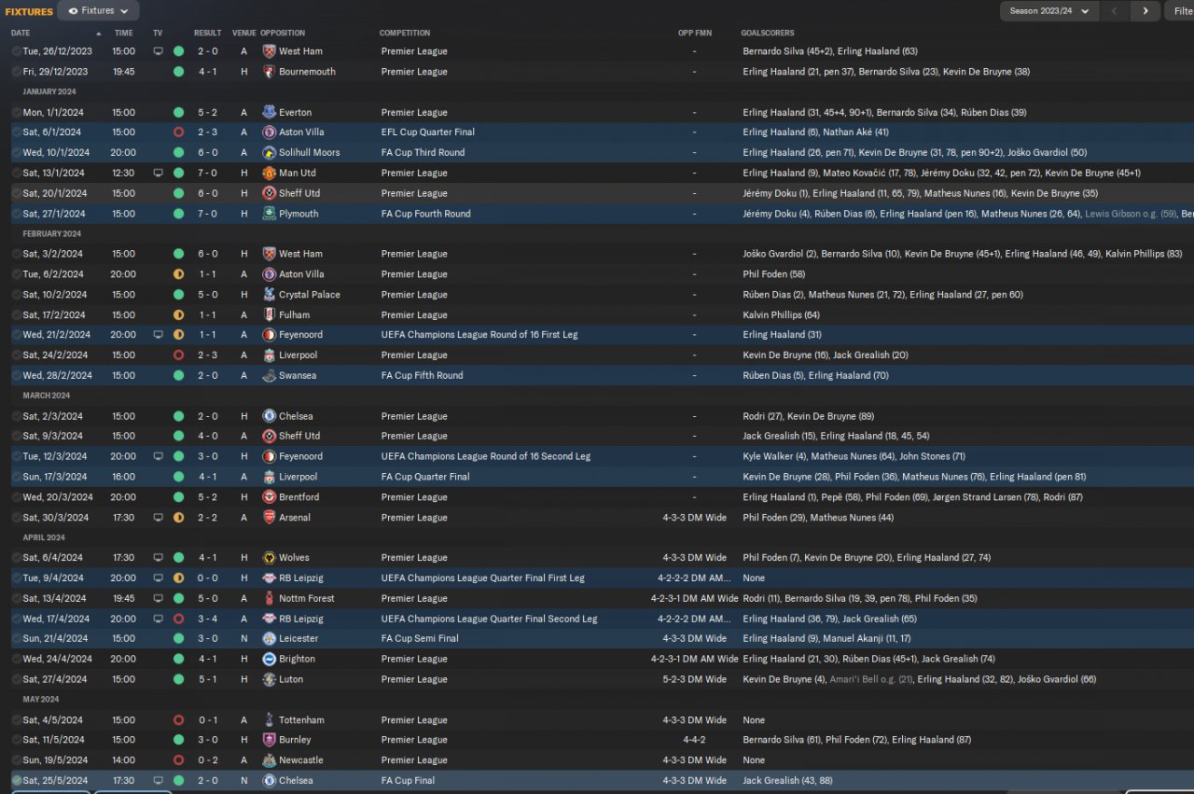Click the Swansea club badge

click(x=270, y=376)
